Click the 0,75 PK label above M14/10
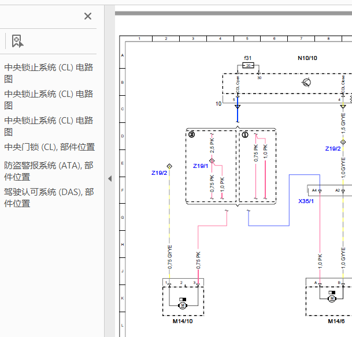Viewport: 352px width, 337px height. tap(198, 260)
